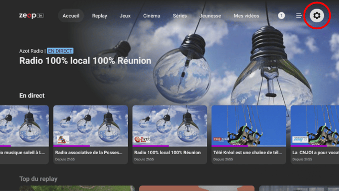Open the Télé Kréol live thumbnail
The width and height of the screenshot is (339, 191).
coord(248,126)
